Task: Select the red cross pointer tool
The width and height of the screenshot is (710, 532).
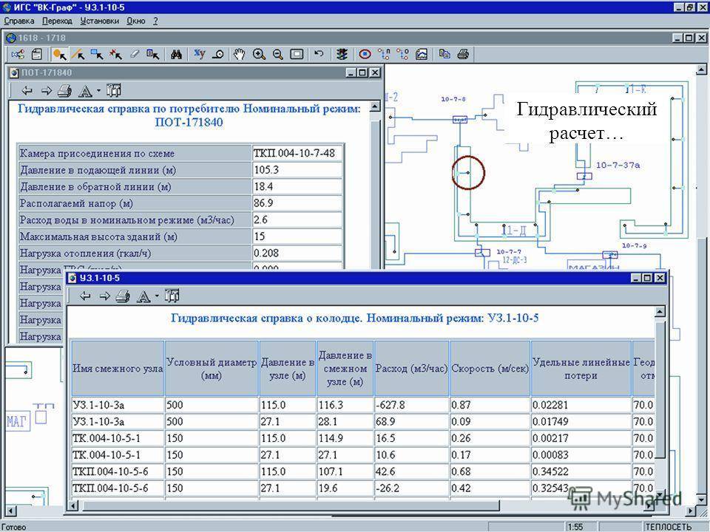Action: click(x=115, y=54)
